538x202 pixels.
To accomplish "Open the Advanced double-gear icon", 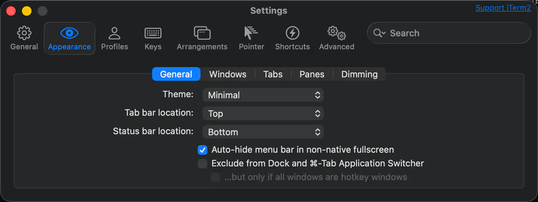I will (337, 33).
